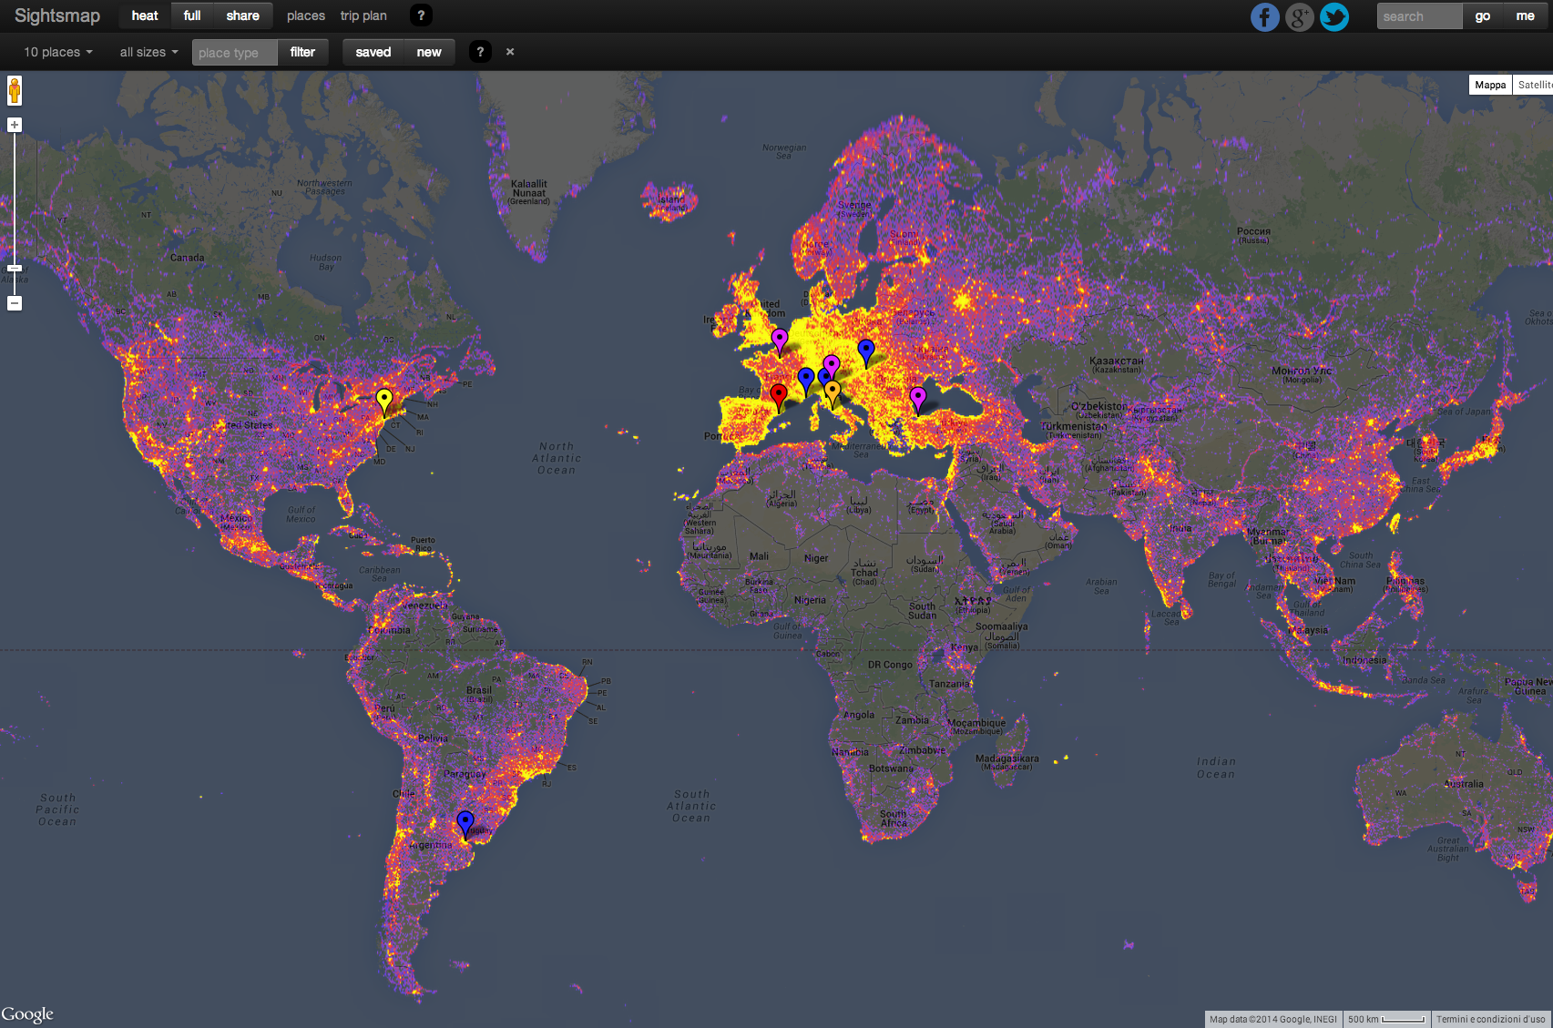Select the blue pin in Argentina

point(465,822)
